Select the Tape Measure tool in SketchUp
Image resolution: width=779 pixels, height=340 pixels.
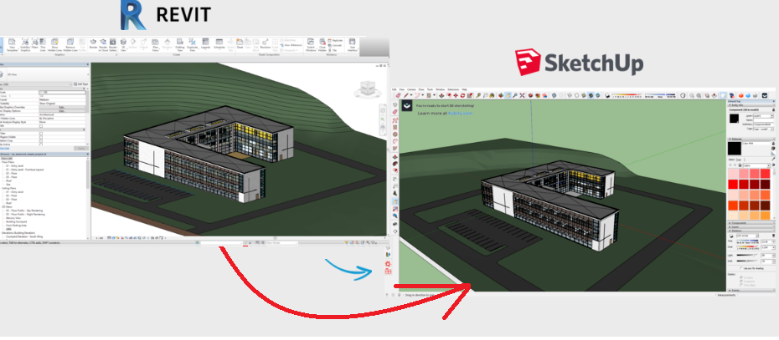pos(478,95)
